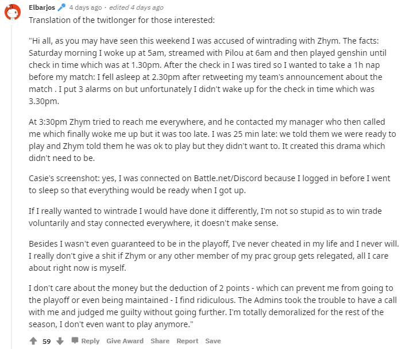413x349 pixels.
Task: Click the "edited 4 days ago" label
Action: point(137,7)
